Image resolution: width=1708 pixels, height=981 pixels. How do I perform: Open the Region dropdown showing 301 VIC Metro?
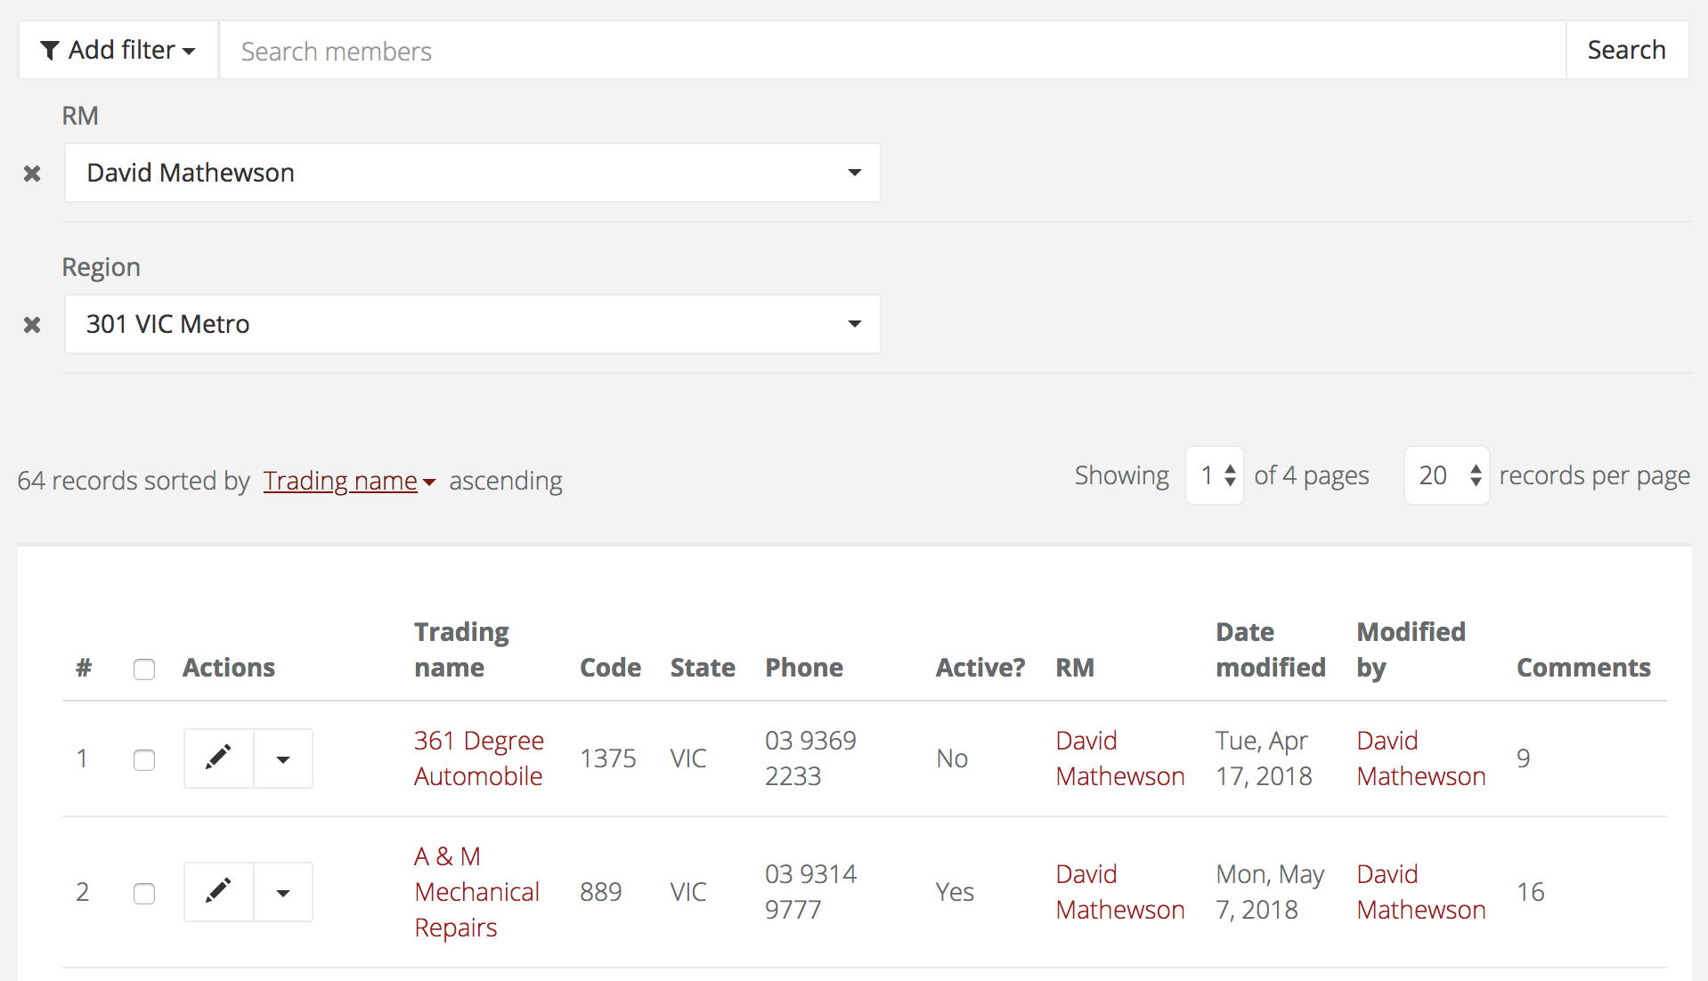click(472, 324)
